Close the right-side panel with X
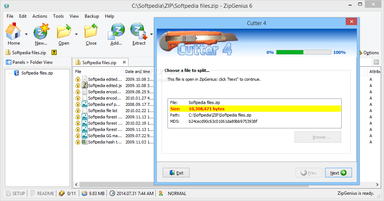Viewport: 384px width, 201px height. 376,62
